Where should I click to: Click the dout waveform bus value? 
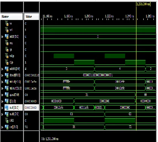pyautogui.click(x=98, y=75)
